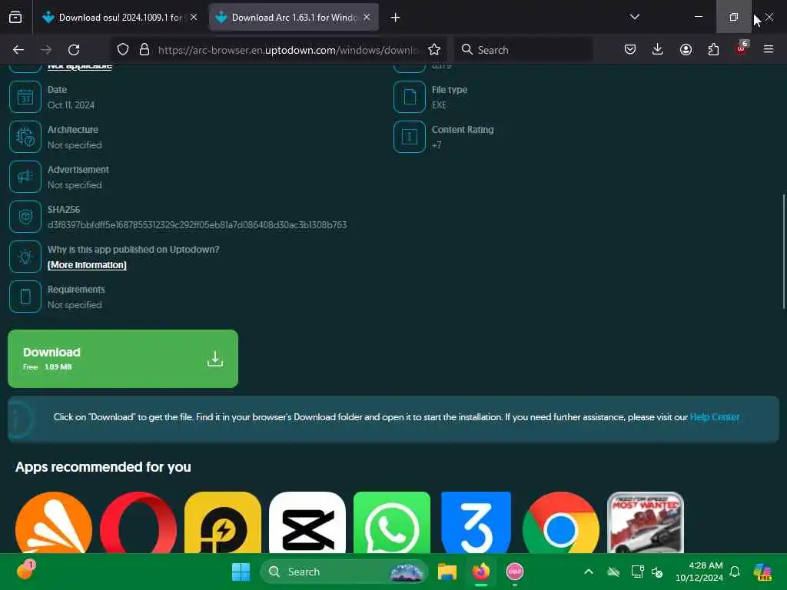Switch to the Download osu! tab
The height and width of the screenshot is (590, 787).
(120, 17)
